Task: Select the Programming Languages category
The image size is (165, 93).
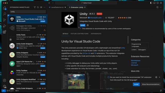Action: (x=140, y=45)
